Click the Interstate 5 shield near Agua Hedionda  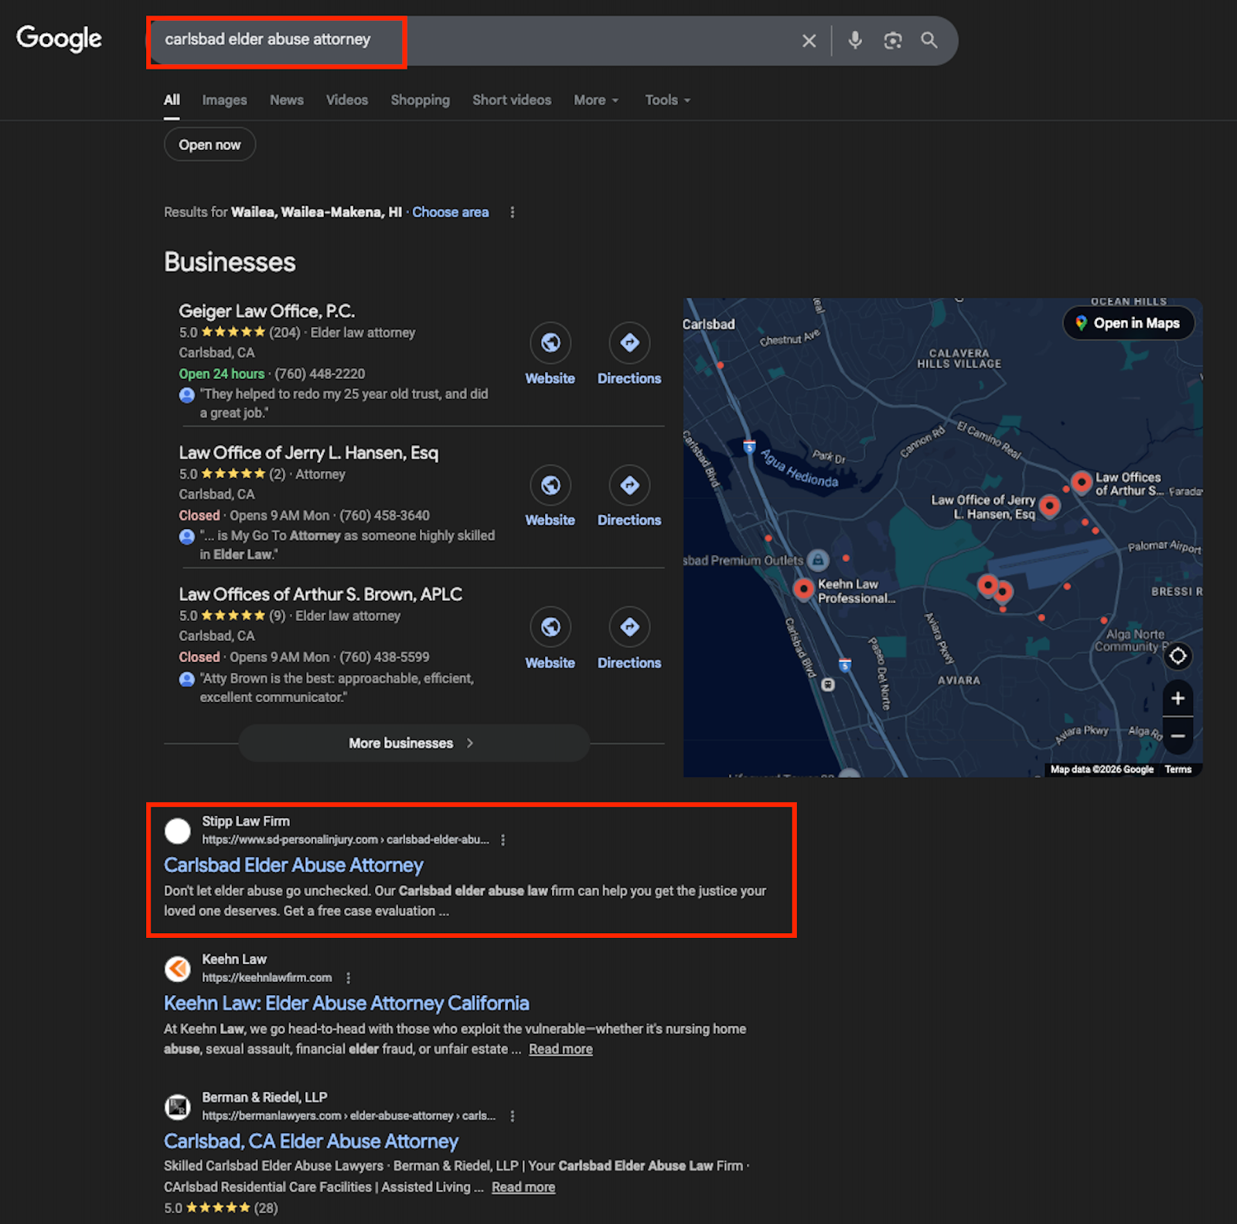tap(749, 446)
